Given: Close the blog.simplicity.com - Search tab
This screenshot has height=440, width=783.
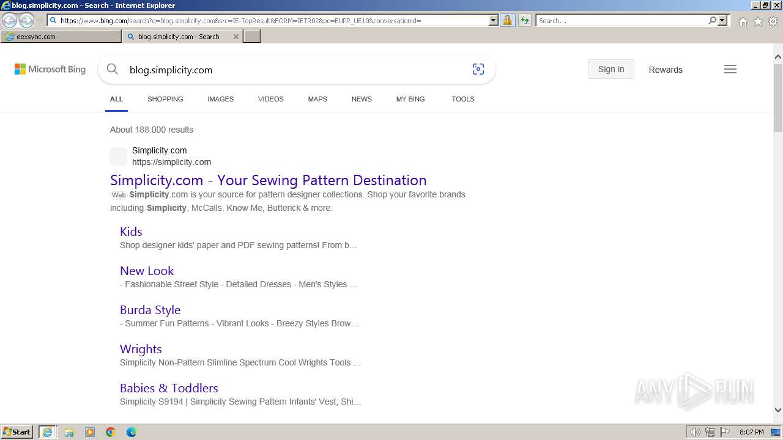Looking at the screenshot, I should coord(236,37).
